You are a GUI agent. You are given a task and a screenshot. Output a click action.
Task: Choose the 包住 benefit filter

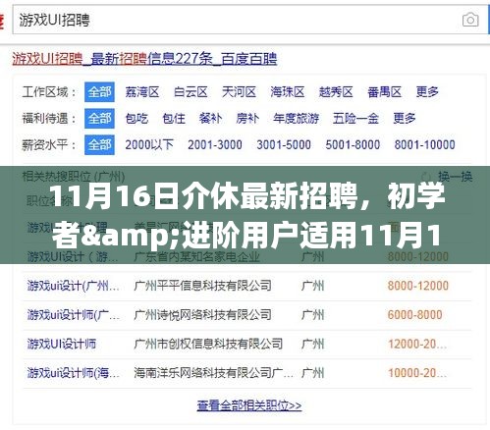click(174, 118)
